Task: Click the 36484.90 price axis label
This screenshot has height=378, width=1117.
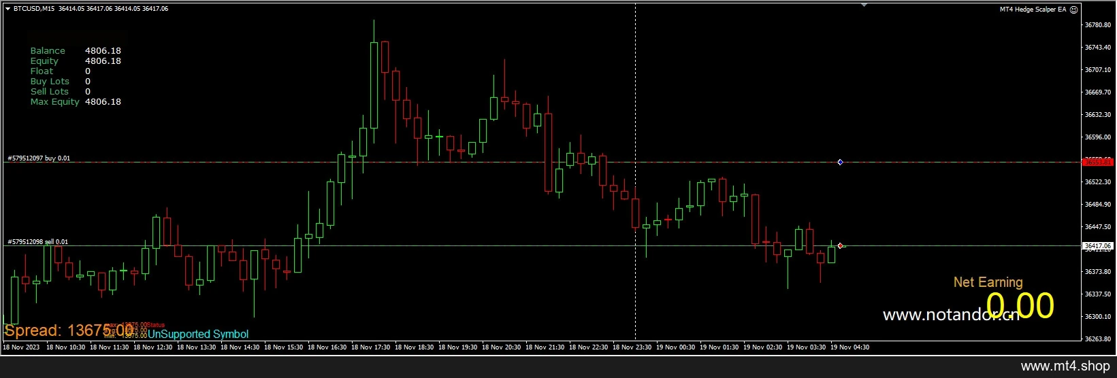Action: point(1097,205)
